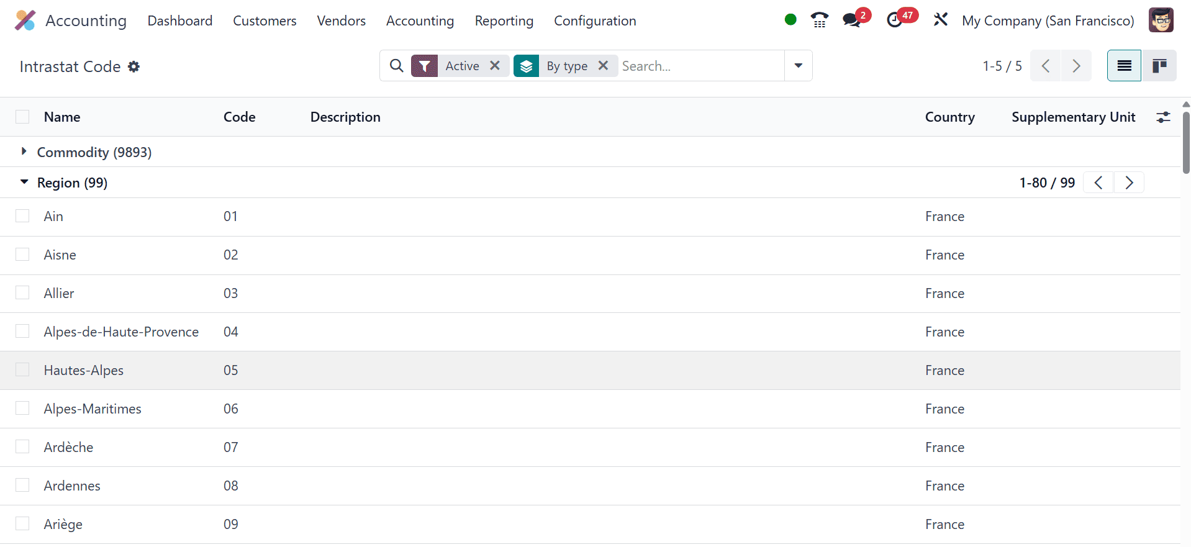This screenshot has height=547, width=1191.
Task: Click code 09 in the Ariège row
Action: pos(231,524)
